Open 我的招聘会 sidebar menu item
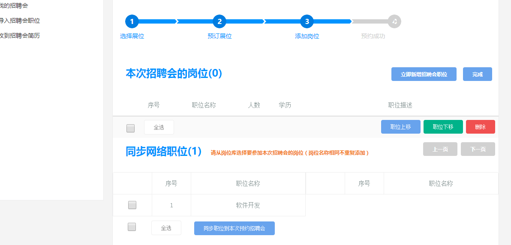511x245 pixels. (x=14, y=6)
